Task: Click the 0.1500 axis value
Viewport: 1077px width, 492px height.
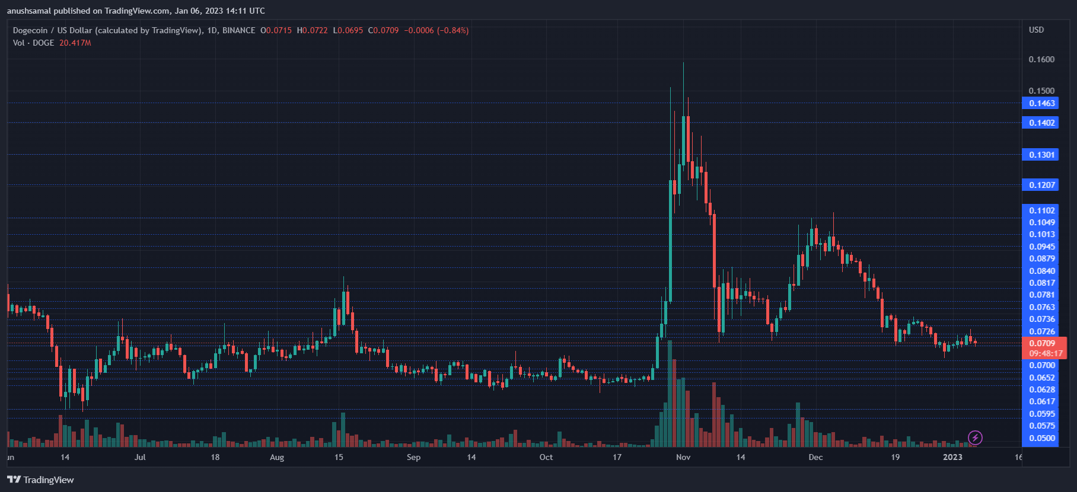Action: [1041, 91]
